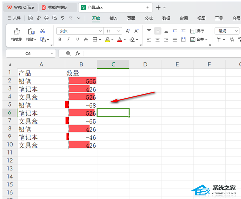241x199 pixels.
Task: Apply Percent style format
Action: pos(232,40)
